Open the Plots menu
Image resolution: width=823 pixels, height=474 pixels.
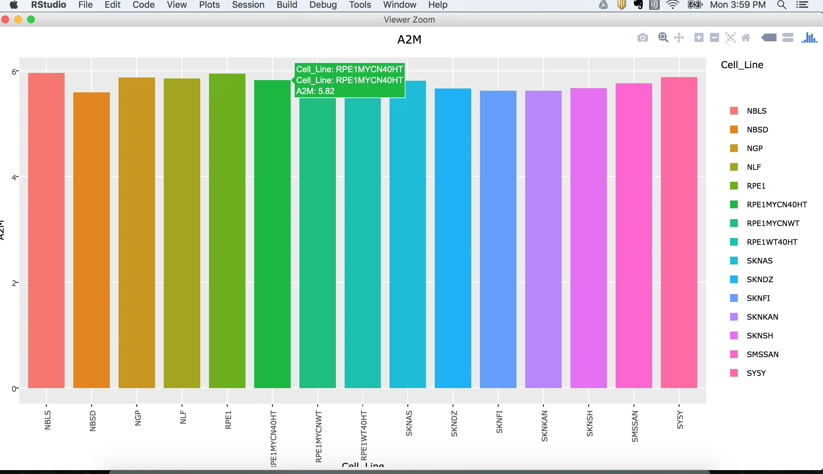[209, 5]
